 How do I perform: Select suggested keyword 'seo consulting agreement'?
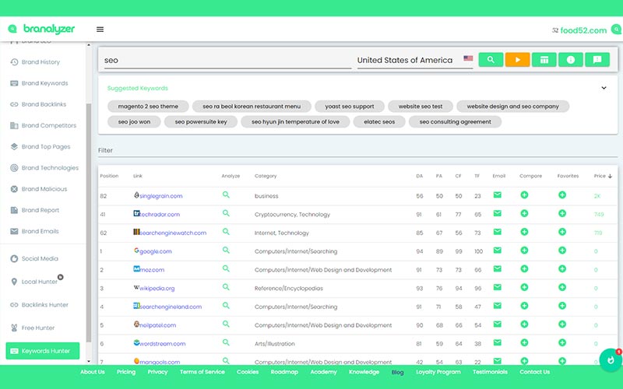click(x=455, y=122)
